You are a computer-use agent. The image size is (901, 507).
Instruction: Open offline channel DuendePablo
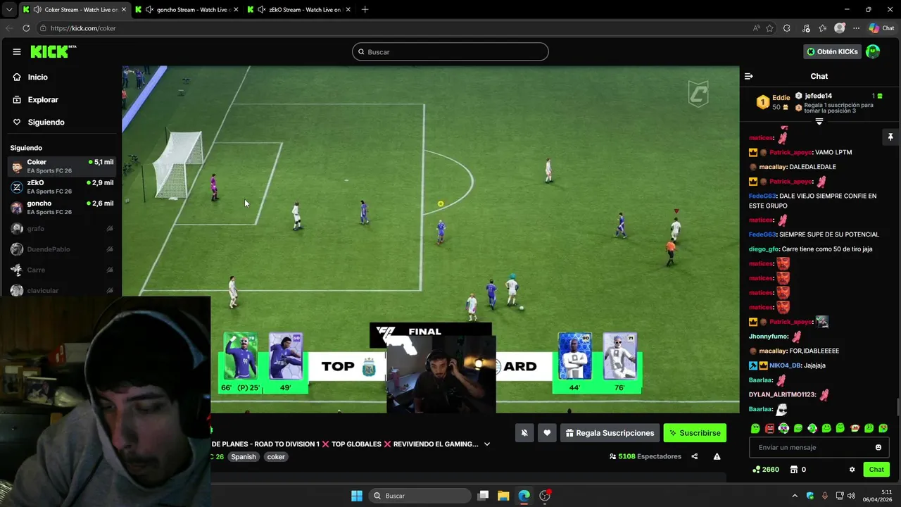pyautogui.click(x=61, y=249)
